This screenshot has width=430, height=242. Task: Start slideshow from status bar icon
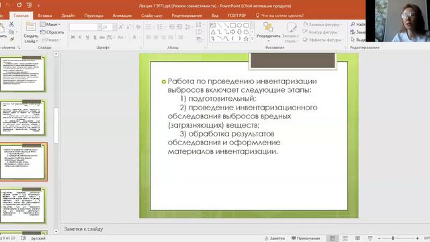point(370,238)
